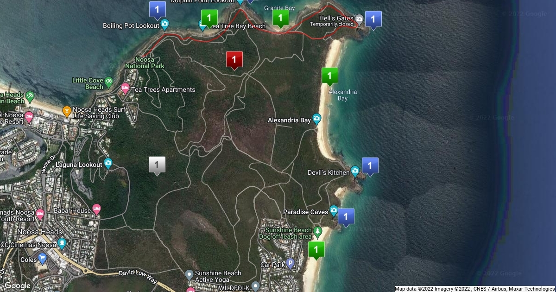Image resolution: width=556 pixels, height=292 pixels.
Task: Click the Devil's Kitchen camera icon
Action: [355, 171]
